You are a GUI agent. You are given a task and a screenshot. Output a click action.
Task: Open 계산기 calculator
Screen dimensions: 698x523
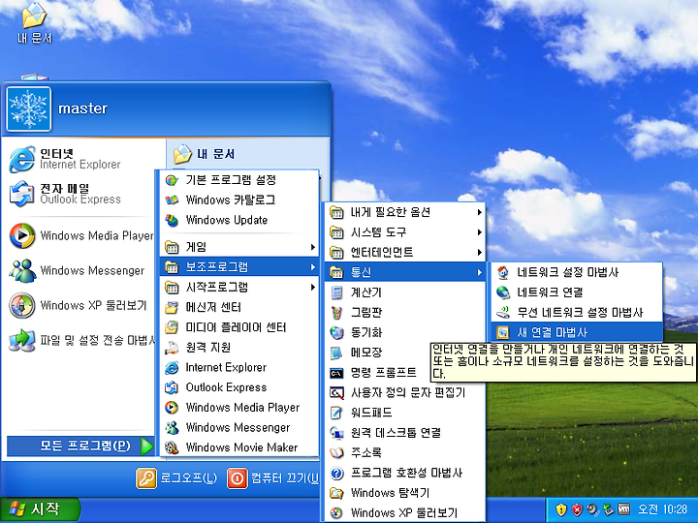tap(405, 292)
